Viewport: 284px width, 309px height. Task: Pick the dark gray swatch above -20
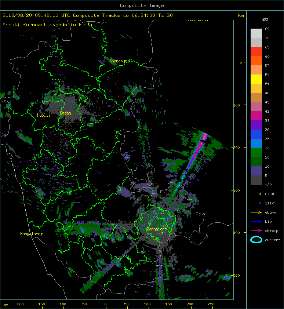(256, 180)
